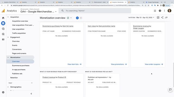Expand the Demographics section
Screen dimensions: 174x97
click(x=8, y=87)
